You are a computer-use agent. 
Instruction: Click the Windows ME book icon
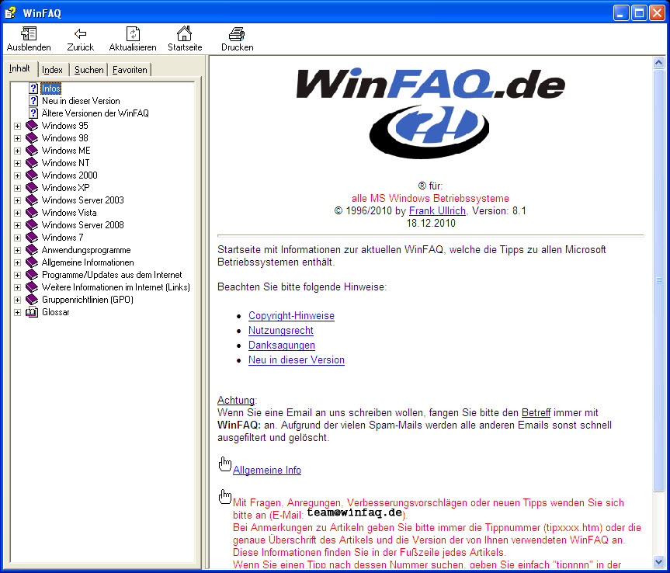tap(32, 151)
